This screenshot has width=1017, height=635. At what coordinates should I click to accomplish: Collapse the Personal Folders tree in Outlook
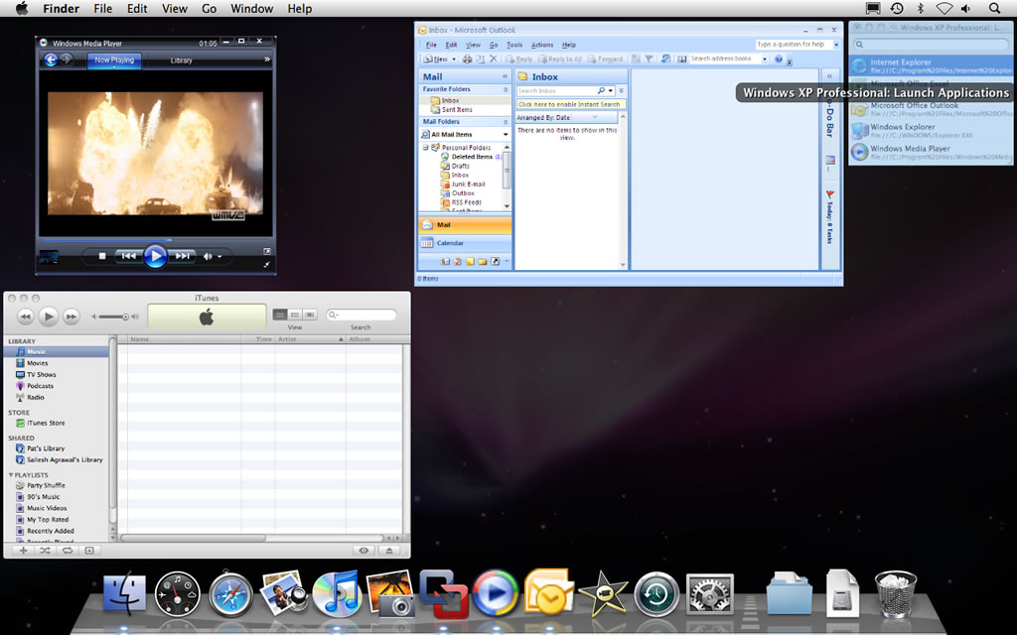425,148
